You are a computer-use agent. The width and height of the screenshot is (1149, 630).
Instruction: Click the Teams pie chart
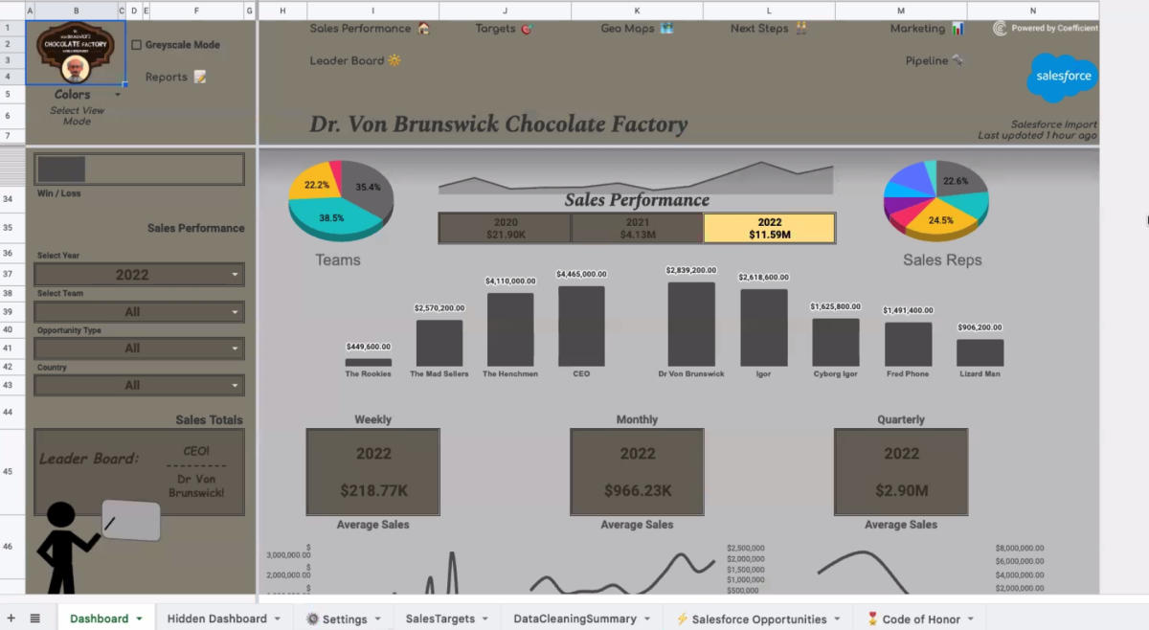pyautogui.click(x=341, y=200)
